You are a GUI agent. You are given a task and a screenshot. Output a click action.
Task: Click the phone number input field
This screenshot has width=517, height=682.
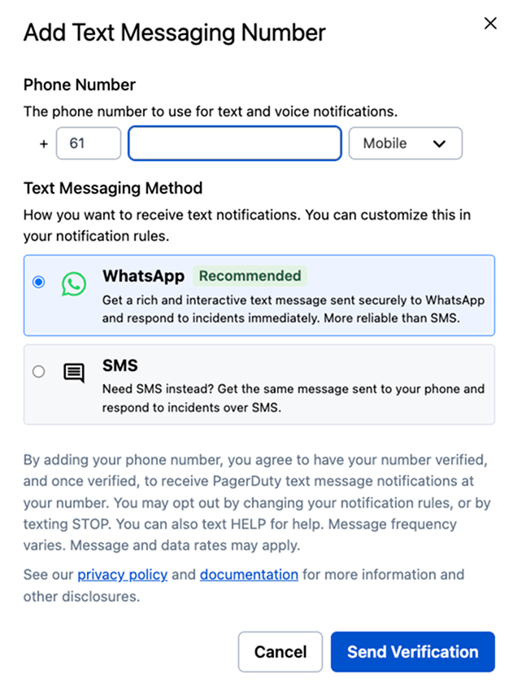click(234, 143)
